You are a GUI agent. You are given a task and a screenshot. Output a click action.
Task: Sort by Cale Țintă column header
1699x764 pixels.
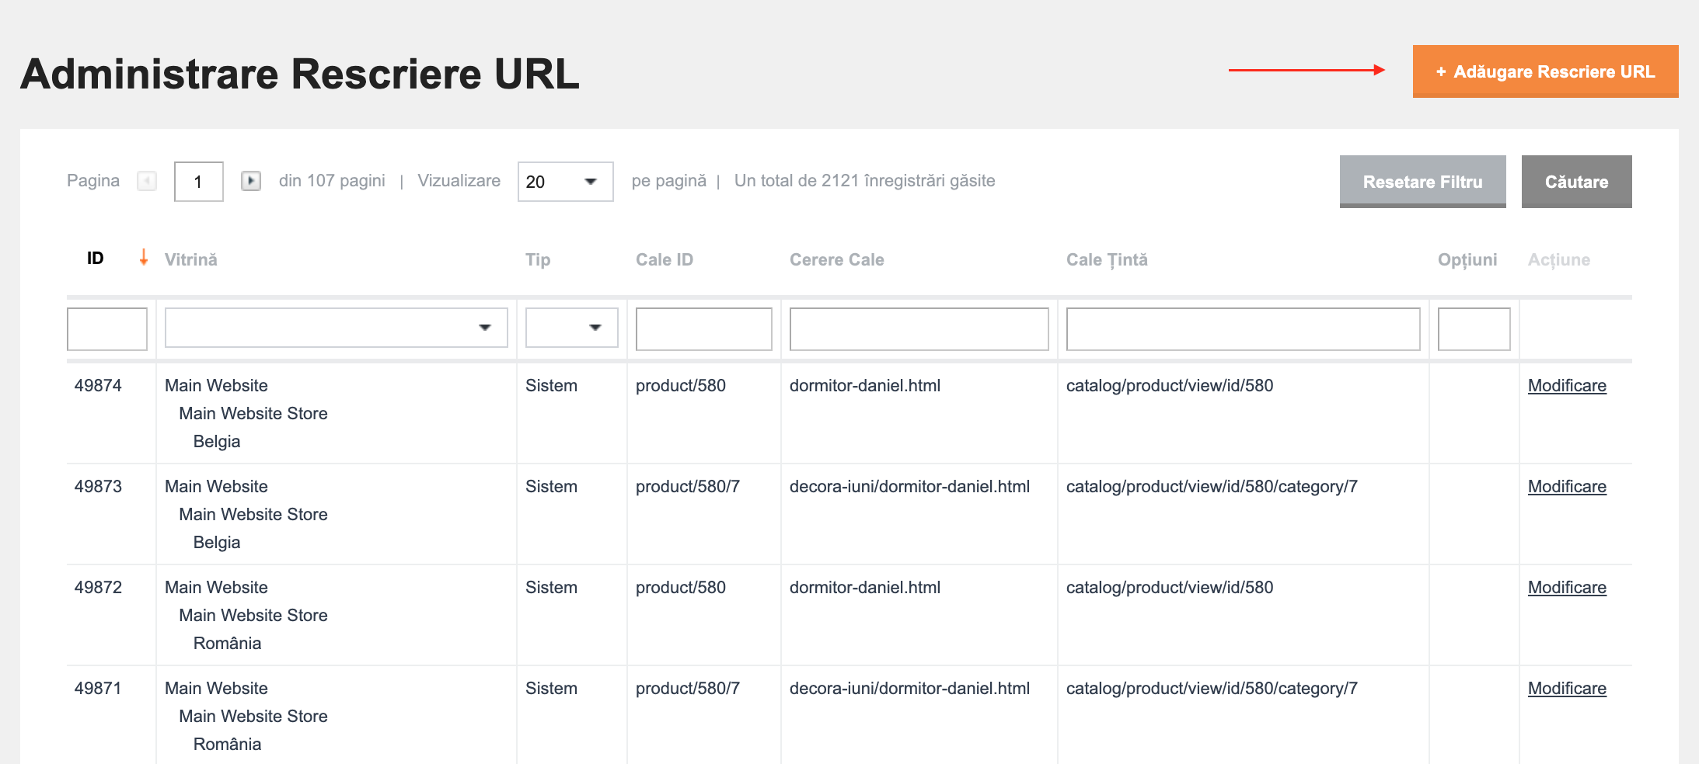click(1107, 259)
